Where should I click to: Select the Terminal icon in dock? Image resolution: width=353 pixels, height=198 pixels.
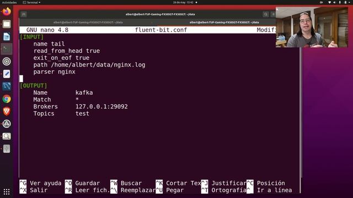pos(7,49)
